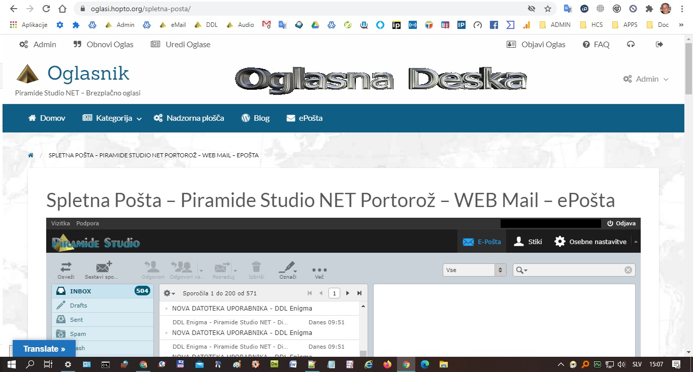Viewport: 693px width, 372px height.
Task: Open the Označi mark menu
Action: click(288, 270)
